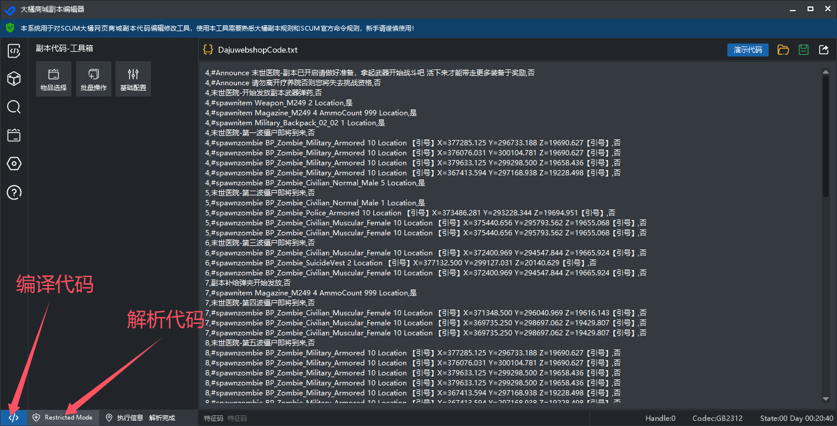This screenshot has height=426, width=837.
Task: Open the 基础配置 toolbox button
Action: click(133, 79)
